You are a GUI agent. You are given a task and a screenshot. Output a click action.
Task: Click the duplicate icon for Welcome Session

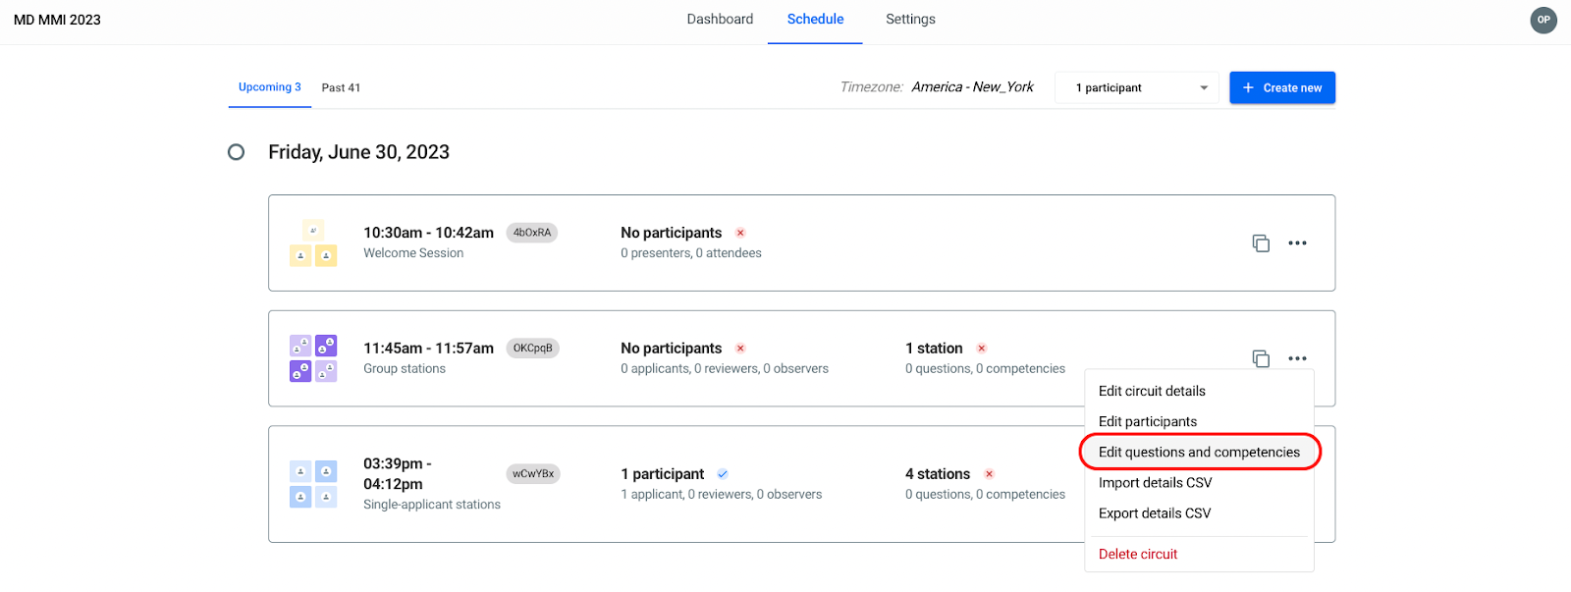pos(1261,243)
